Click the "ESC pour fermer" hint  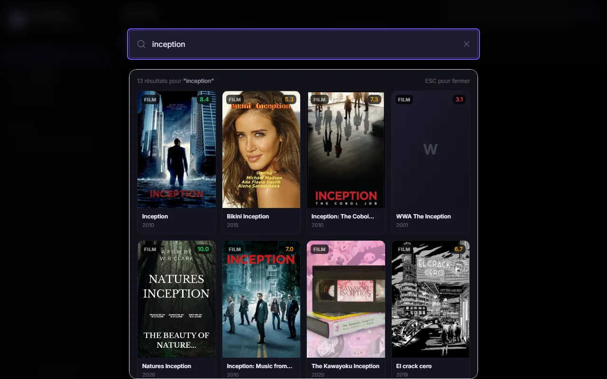pyautogui.click(x=447, y=81)
